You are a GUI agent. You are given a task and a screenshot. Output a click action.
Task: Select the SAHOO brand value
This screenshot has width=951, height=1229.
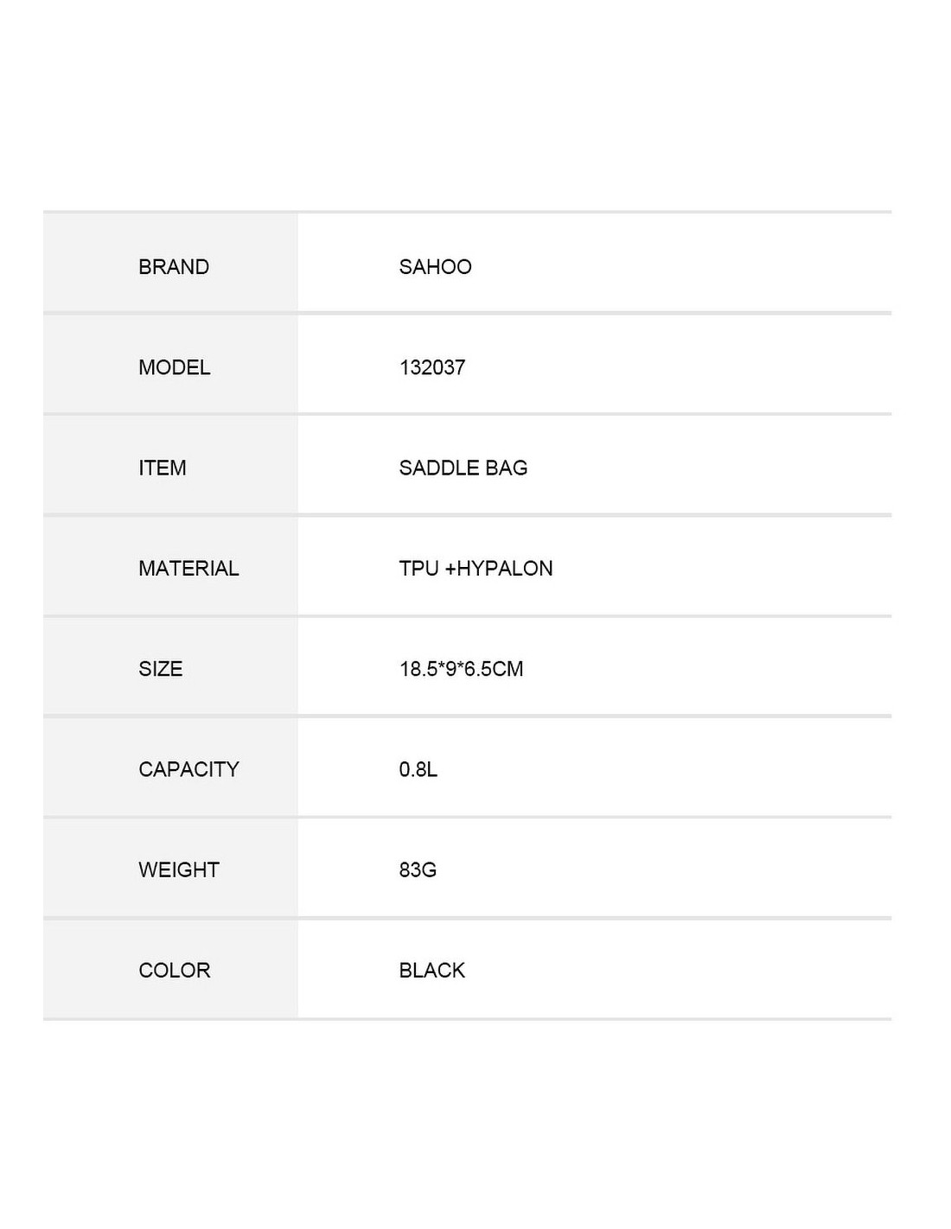(x=435, y=267)
